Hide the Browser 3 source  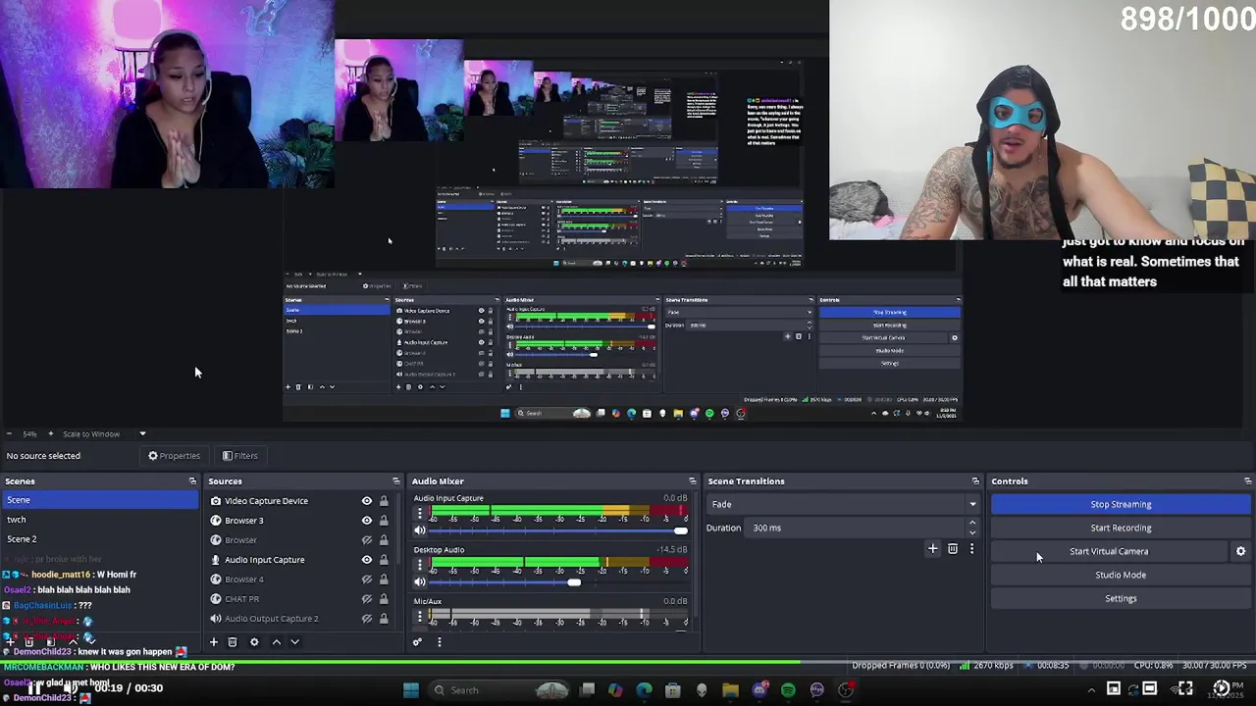[367, 521]
